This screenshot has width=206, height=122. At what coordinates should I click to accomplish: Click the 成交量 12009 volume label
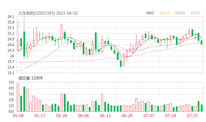click(30, 78)
